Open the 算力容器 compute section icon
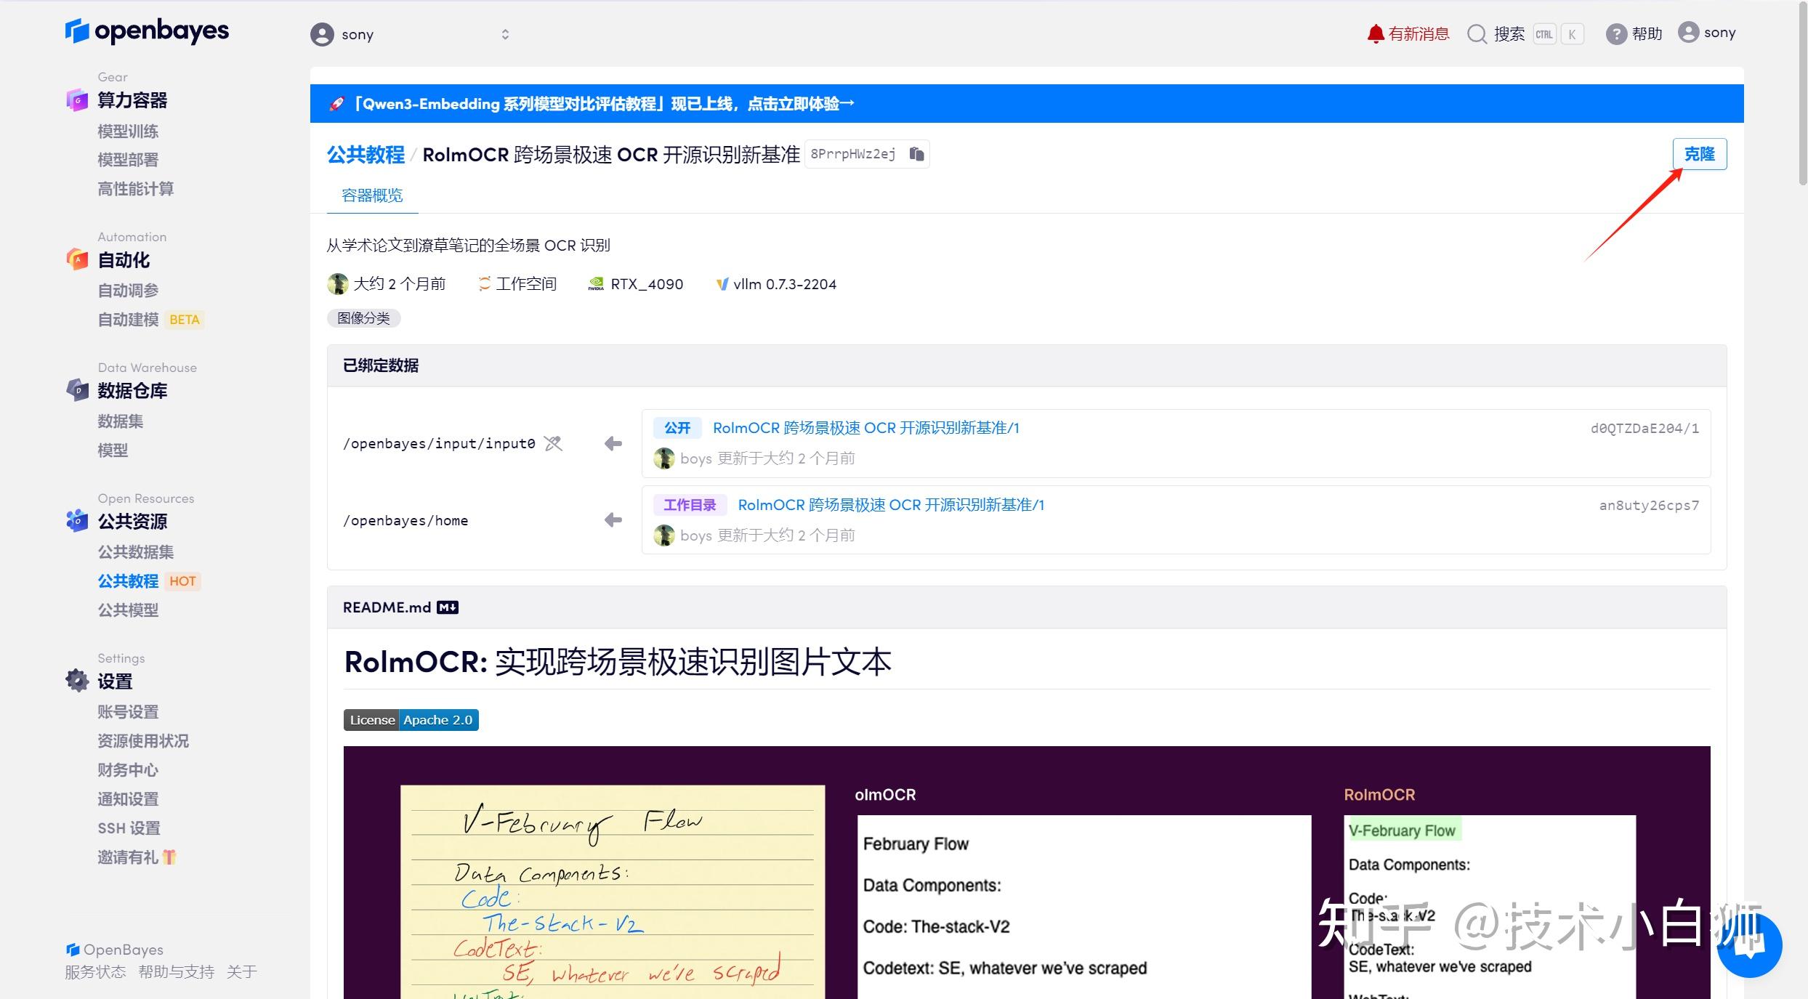The image size is (1808, 999). click(x=76, y=100)
